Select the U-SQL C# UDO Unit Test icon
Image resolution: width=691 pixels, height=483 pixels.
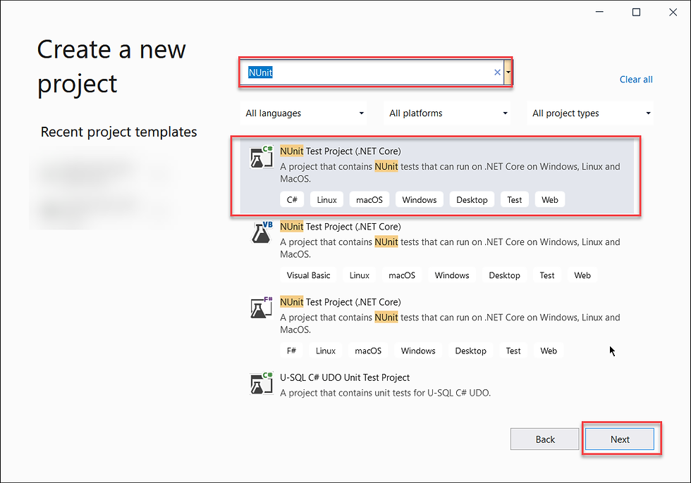[262, 384]
